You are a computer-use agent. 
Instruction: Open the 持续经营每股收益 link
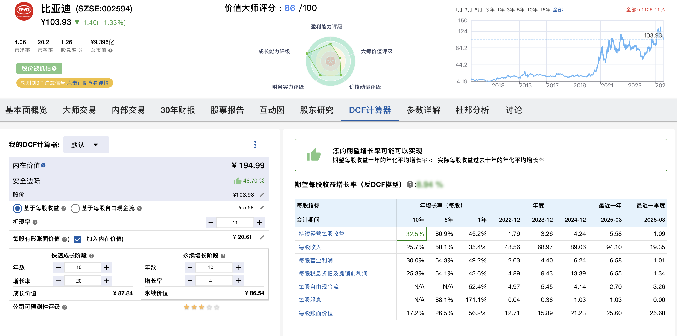click(321, 234)
